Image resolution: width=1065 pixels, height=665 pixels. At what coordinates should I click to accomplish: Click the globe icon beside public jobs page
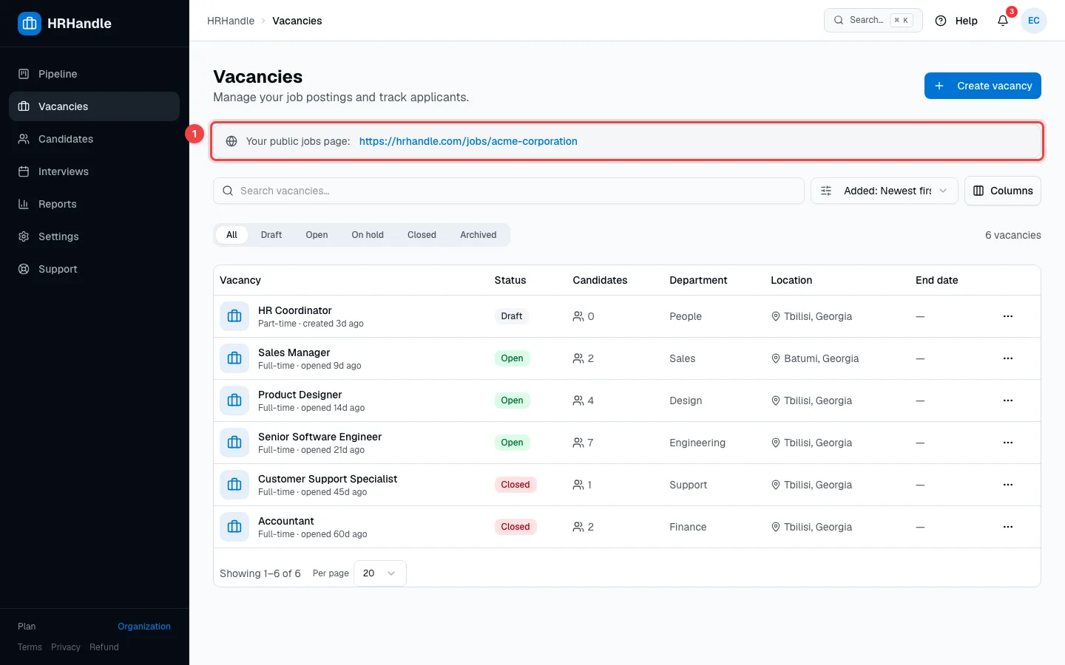(x=231, y=141)
